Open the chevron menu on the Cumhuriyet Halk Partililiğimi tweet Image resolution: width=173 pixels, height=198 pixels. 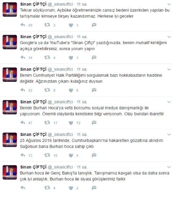point(169,69)
